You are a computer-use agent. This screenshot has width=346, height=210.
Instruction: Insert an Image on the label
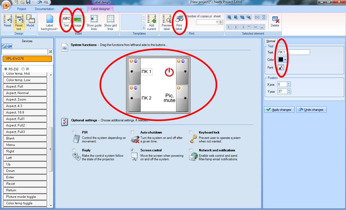click(77, 21)
